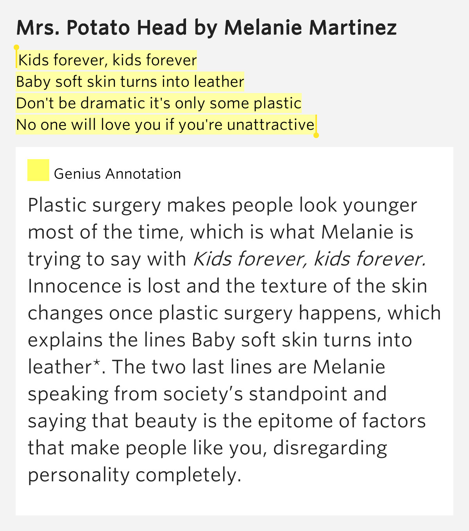Click the italic 'Kids forever, kids forever.' quote
This screenshot has height=531, width=469.
[310, 259]
